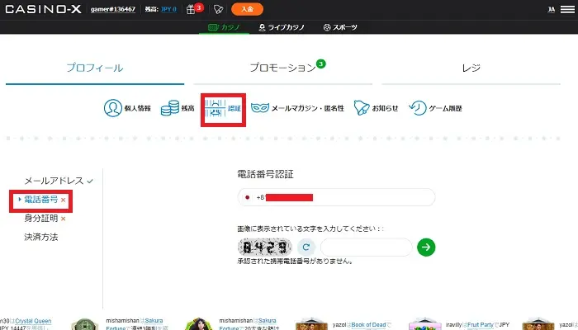Switch to the プロモーション tab
This screenshot has height=330, width=578.
(283, 68)
